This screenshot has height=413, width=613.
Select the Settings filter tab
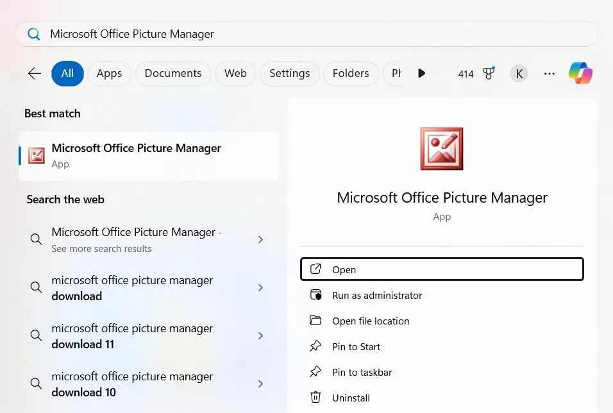(x=289, y=73)
